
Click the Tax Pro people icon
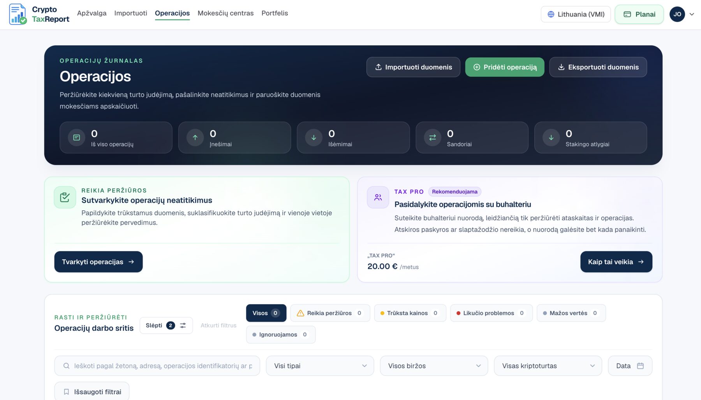coord(378,197)
